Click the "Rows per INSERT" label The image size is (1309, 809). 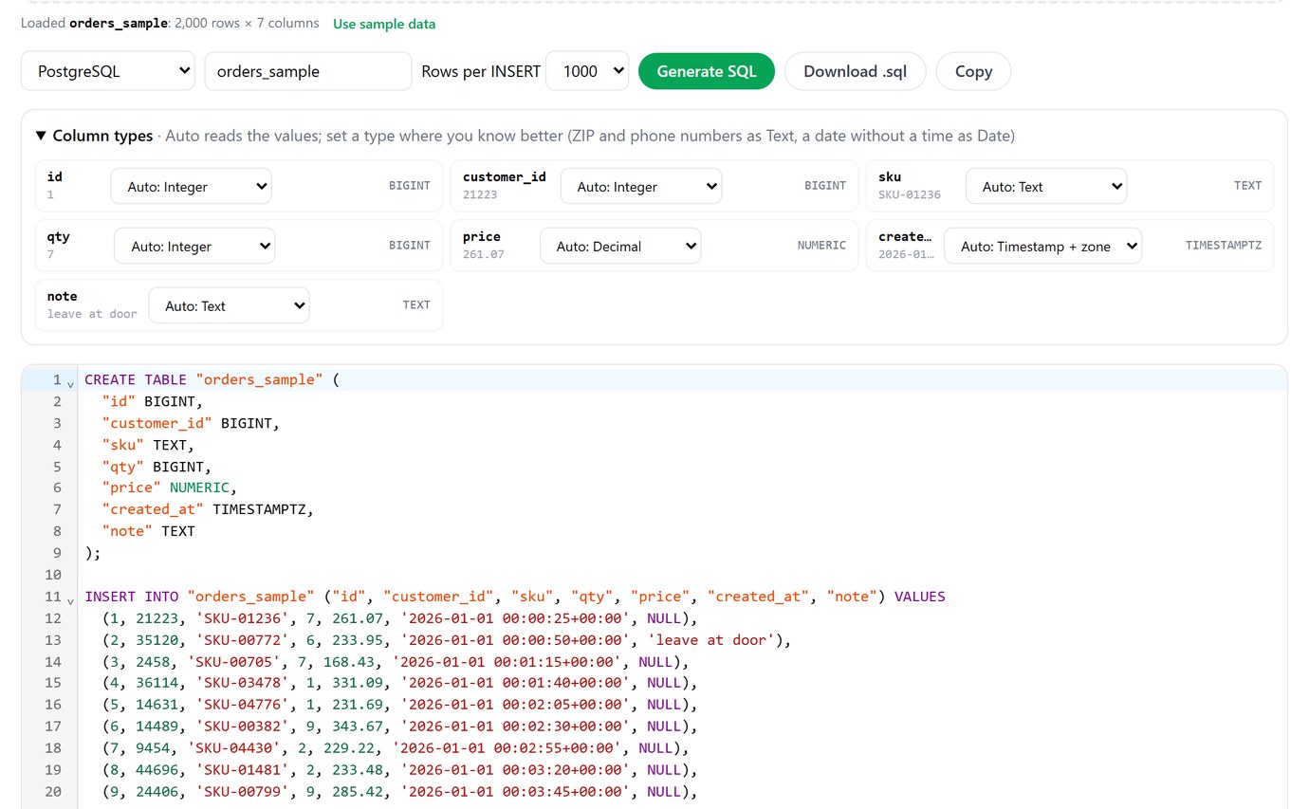(481, 71)
